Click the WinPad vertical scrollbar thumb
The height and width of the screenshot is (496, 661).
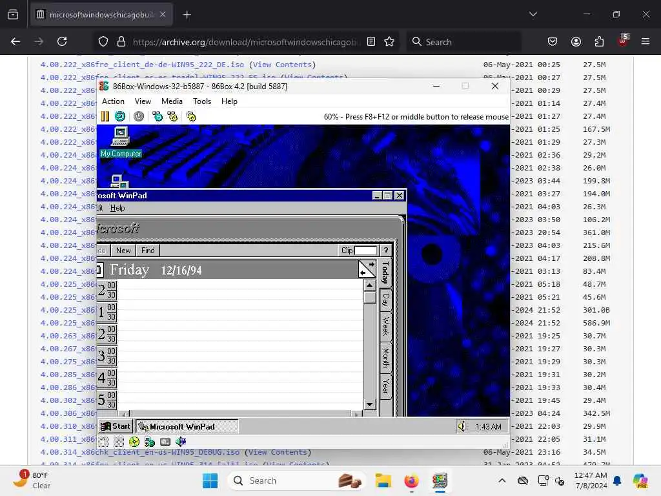[x=369, y=297]
